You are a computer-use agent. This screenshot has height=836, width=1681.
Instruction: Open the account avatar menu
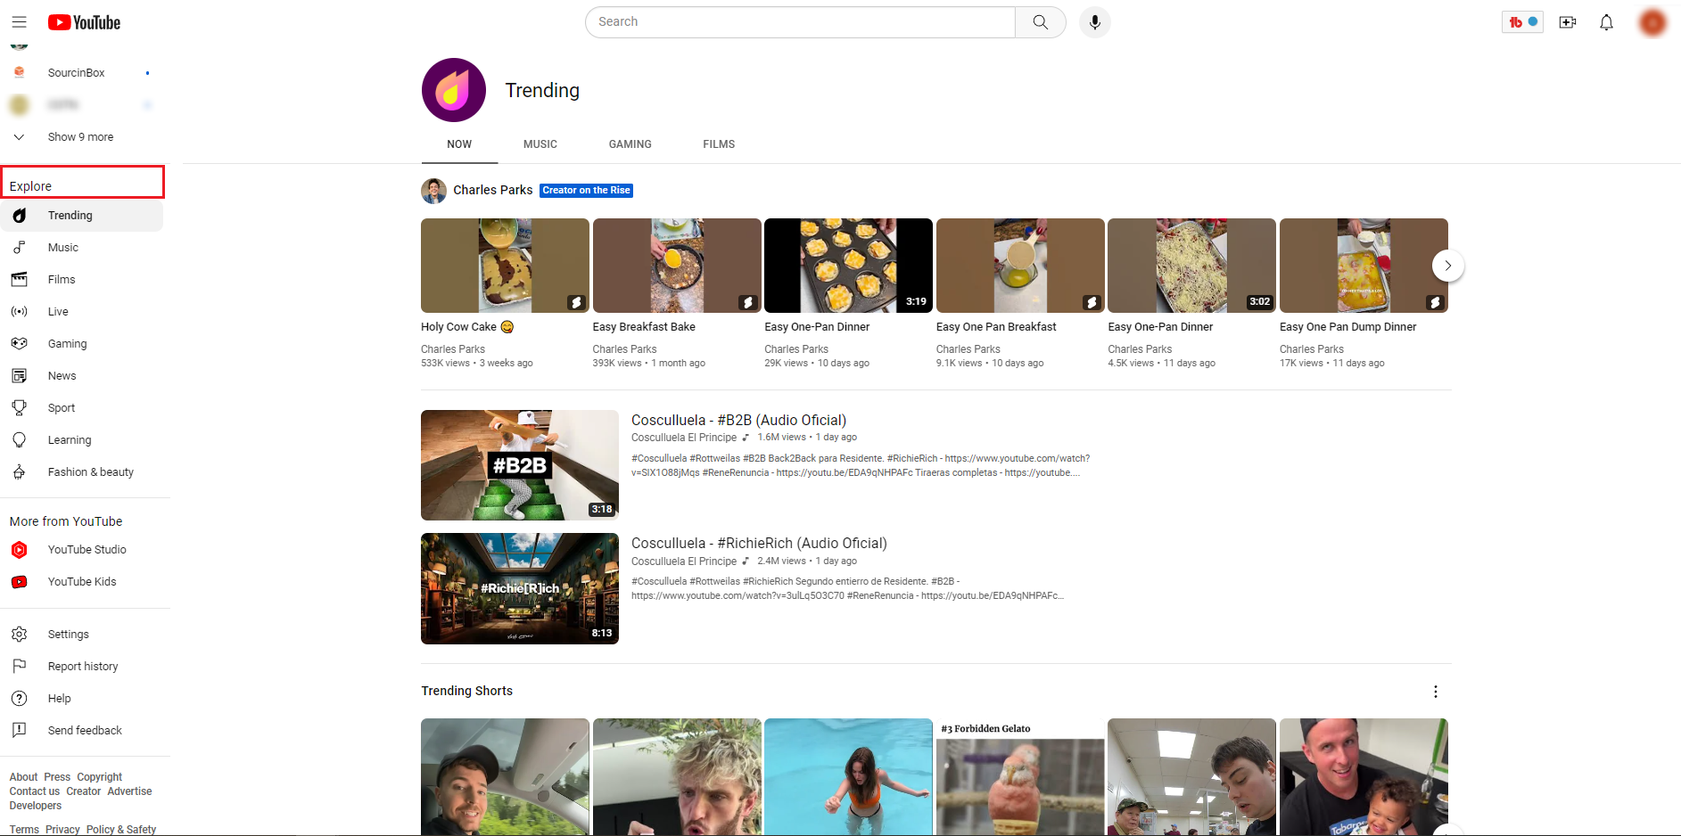pos(1652,22)
